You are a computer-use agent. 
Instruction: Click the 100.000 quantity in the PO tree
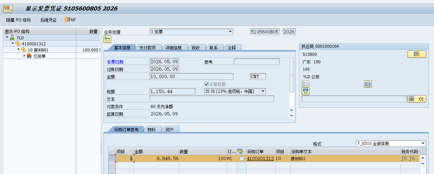90,50
